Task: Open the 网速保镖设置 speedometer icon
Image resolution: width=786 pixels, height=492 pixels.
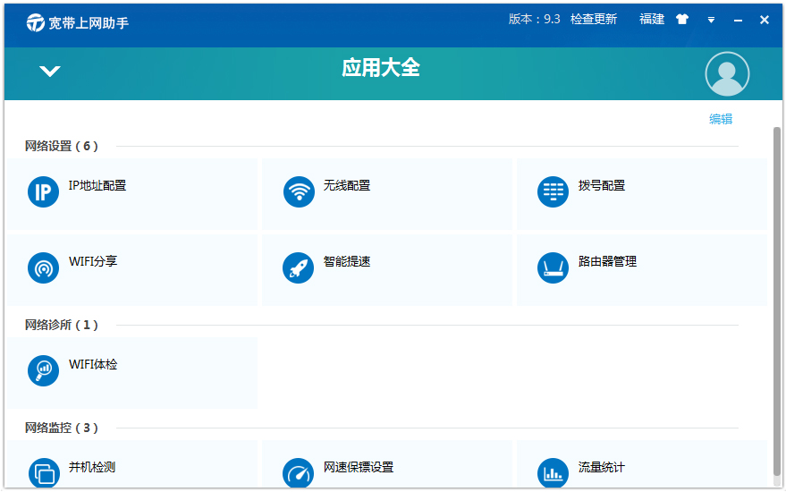Action: [x=299, y=473]
